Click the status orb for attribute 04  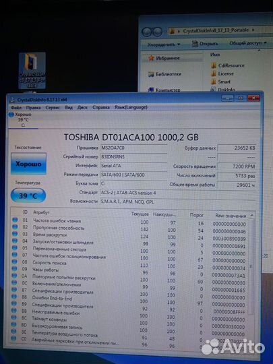(x=15, y=241)
